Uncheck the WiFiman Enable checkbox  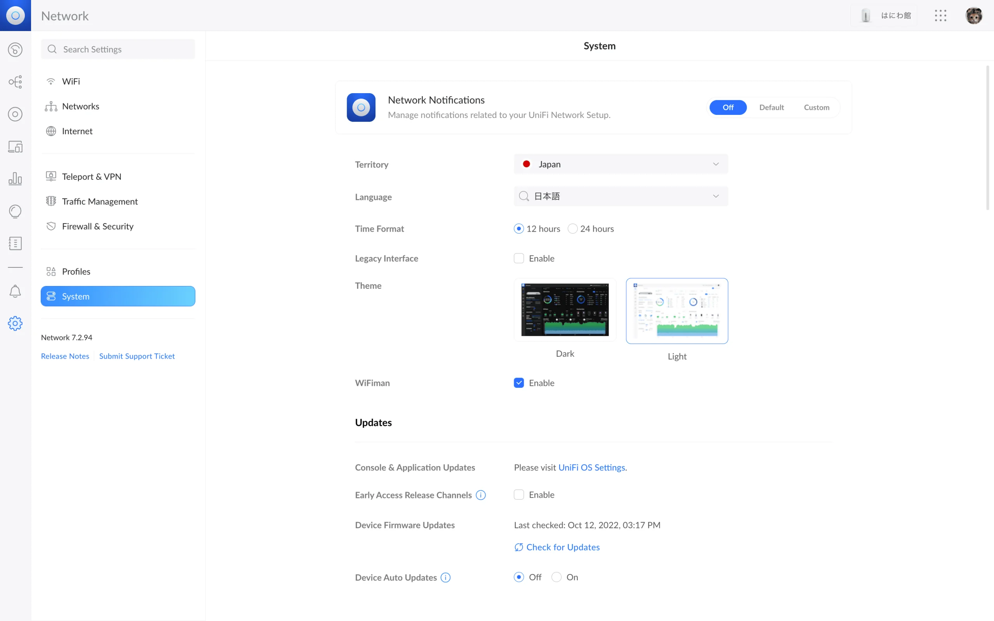519,383
